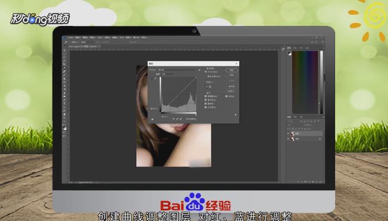Select the Dodge tool
Image resolution: width=388 pixels, height=221 pixels.
point(64,96)
